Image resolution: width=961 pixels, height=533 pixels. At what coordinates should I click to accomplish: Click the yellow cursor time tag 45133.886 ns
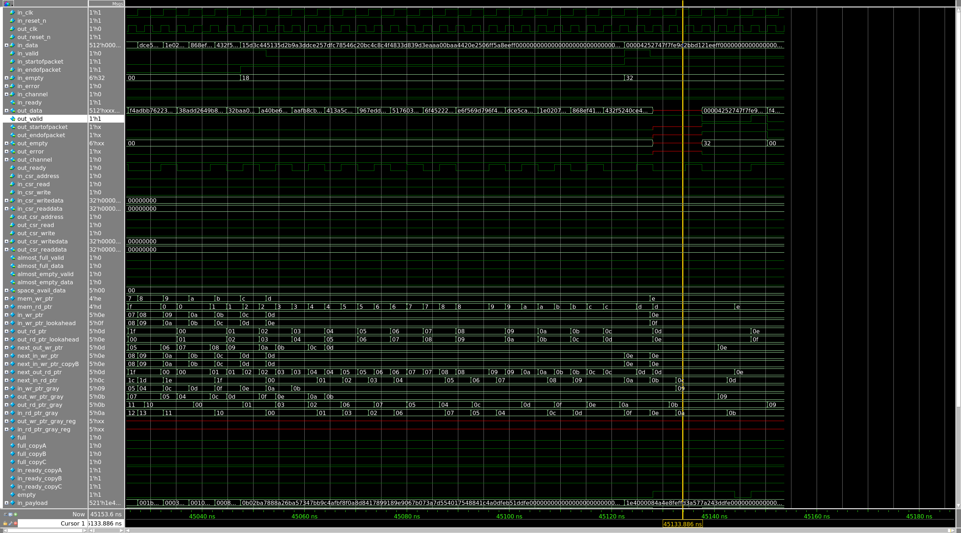point(682,524)
